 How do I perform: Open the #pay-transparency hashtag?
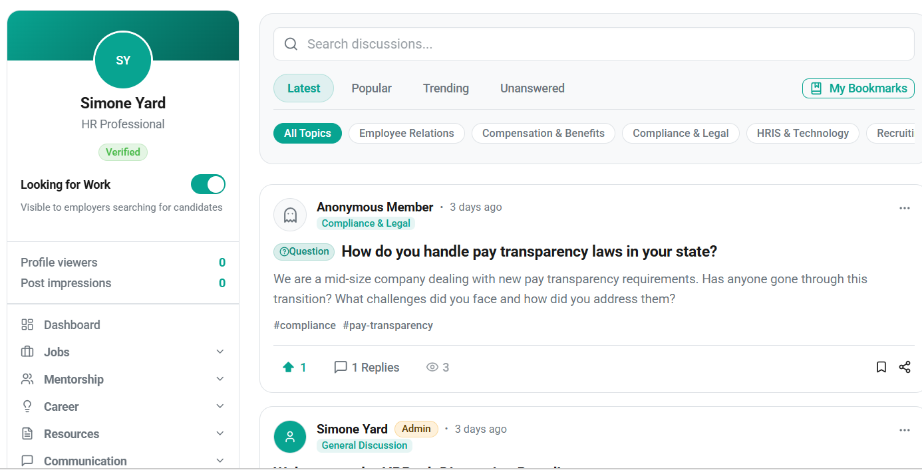tap(388, 325)
